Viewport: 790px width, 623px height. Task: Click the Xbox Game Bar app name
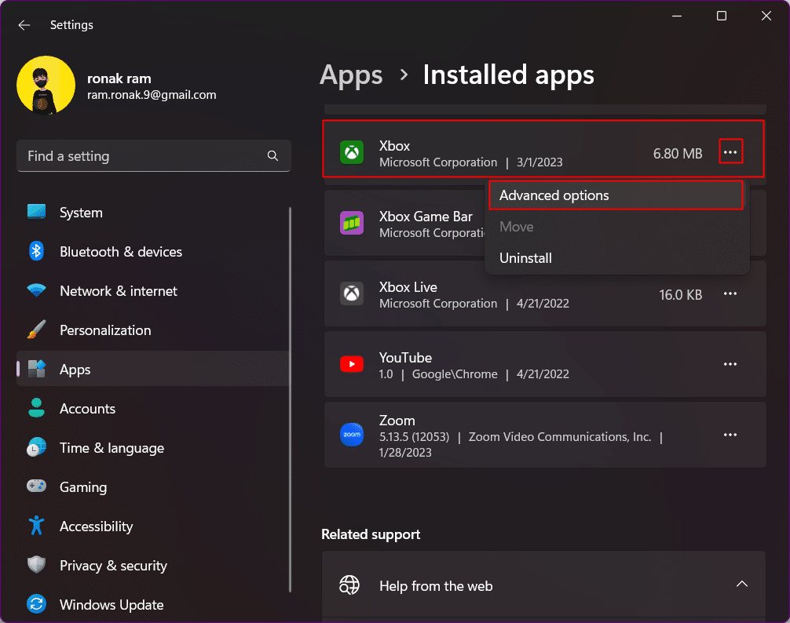(x=426, y=217)
